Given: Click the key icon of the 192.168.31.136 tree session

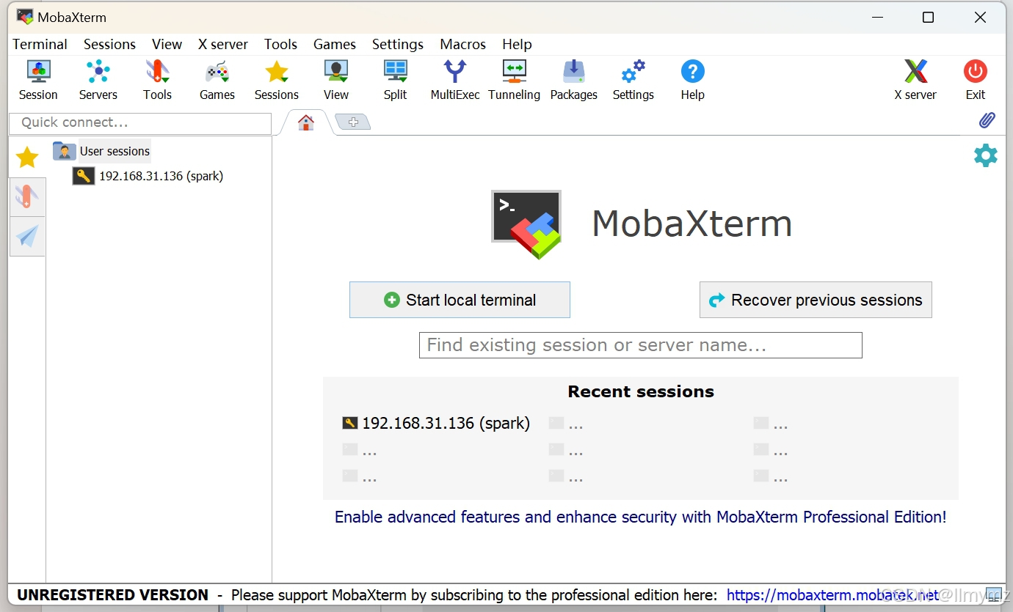Looking at the screenshot, I should tap(84, 176).
